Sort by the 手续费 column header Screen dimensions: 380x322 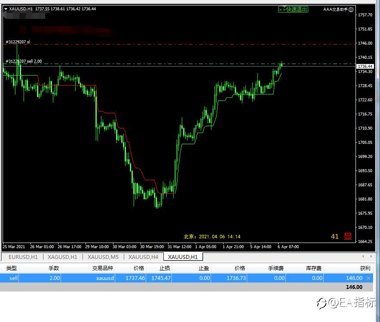point(276,268)
